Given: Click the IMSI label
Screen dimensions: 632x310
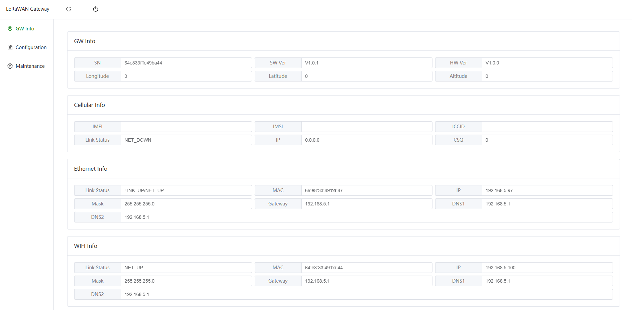Looking at the screenshot, I should [278, 127].
